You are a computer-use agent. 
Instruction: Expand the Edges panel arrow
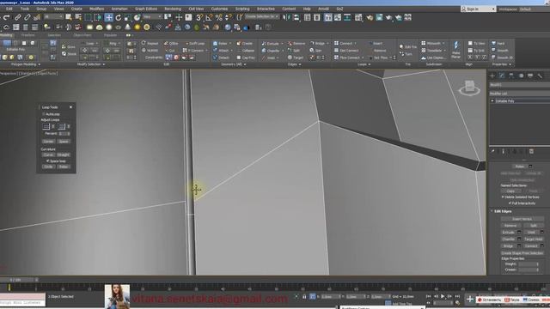300,64
